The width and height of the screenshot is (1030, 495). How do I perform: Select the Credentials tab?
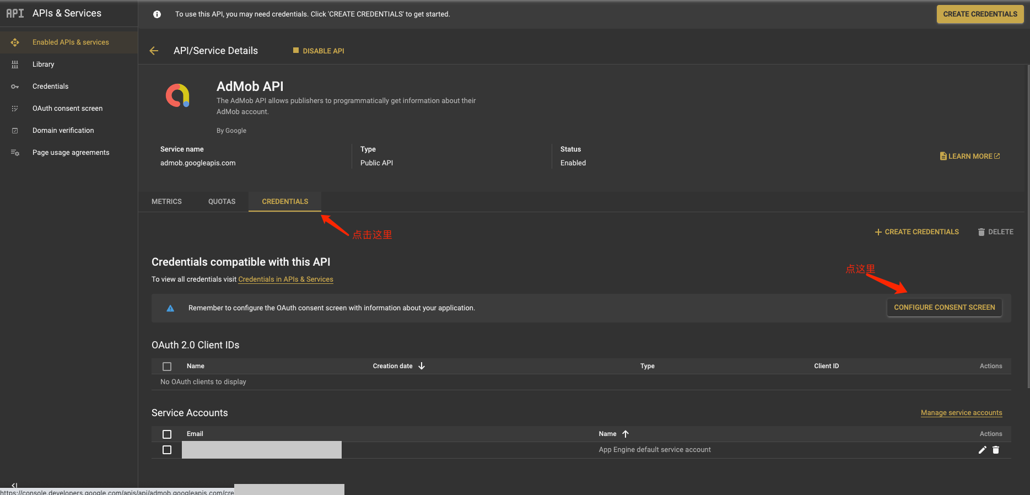(x=285, y=202)
